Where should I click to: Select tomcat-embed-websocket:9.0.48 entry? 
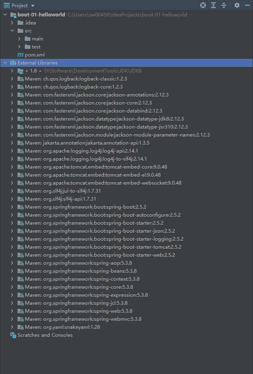[103, 183]
